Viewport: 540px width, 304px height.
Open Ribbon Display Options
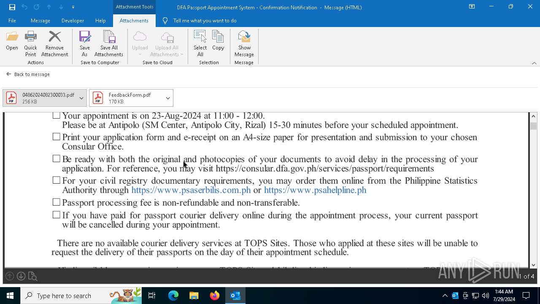pos(472,7)
